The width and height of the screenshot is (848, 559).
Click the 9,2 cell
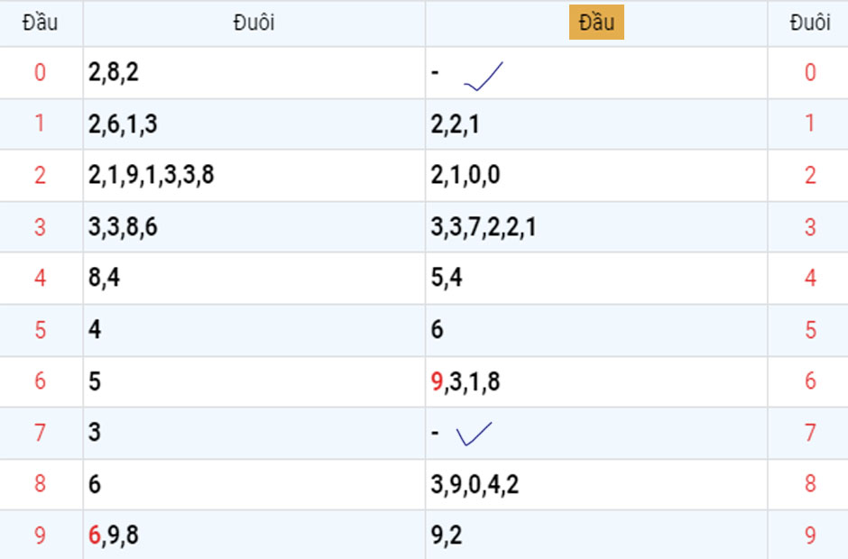(x=447, y=536)
